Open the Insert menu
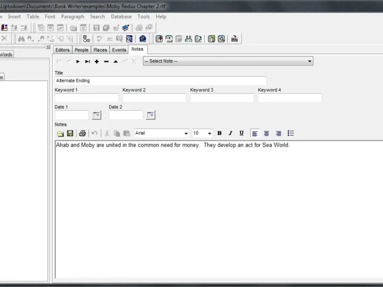Viewport: 383px width, 287px height. pyautogui.click(x=14, y=17)
